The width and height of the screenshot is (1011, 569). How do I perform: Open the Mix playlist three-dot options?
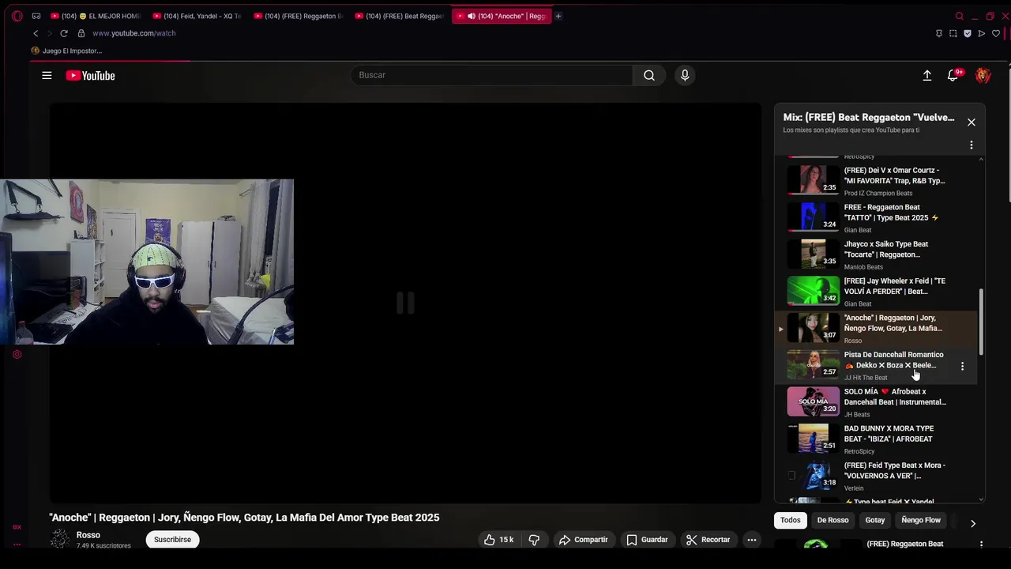click(x=972, y=145)
